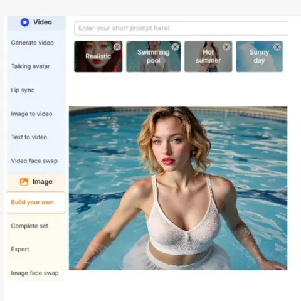Open the Complete set option

(x=29, y=226)
